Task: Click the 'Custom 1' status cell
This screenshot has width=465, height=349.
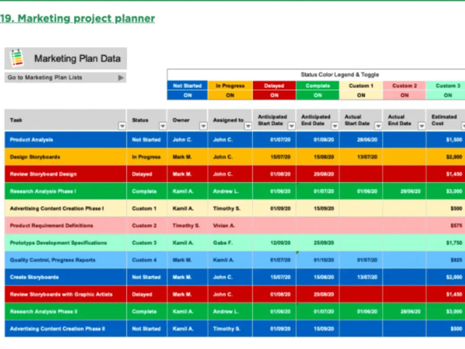Action: pyautogui.click(x=147, y=208)
